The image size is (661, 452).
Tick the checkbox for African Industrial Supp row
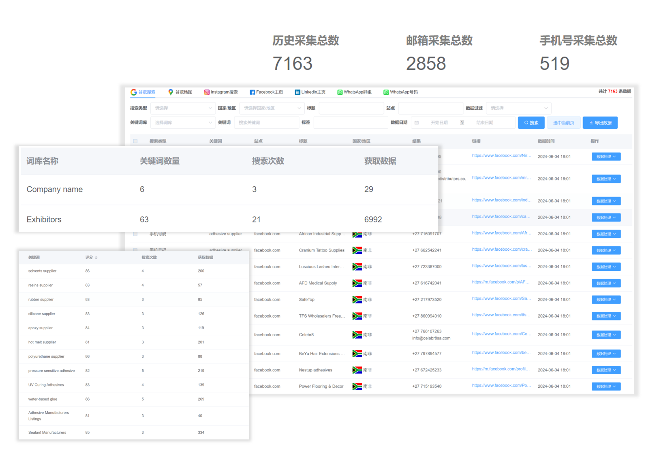[135, 234]
